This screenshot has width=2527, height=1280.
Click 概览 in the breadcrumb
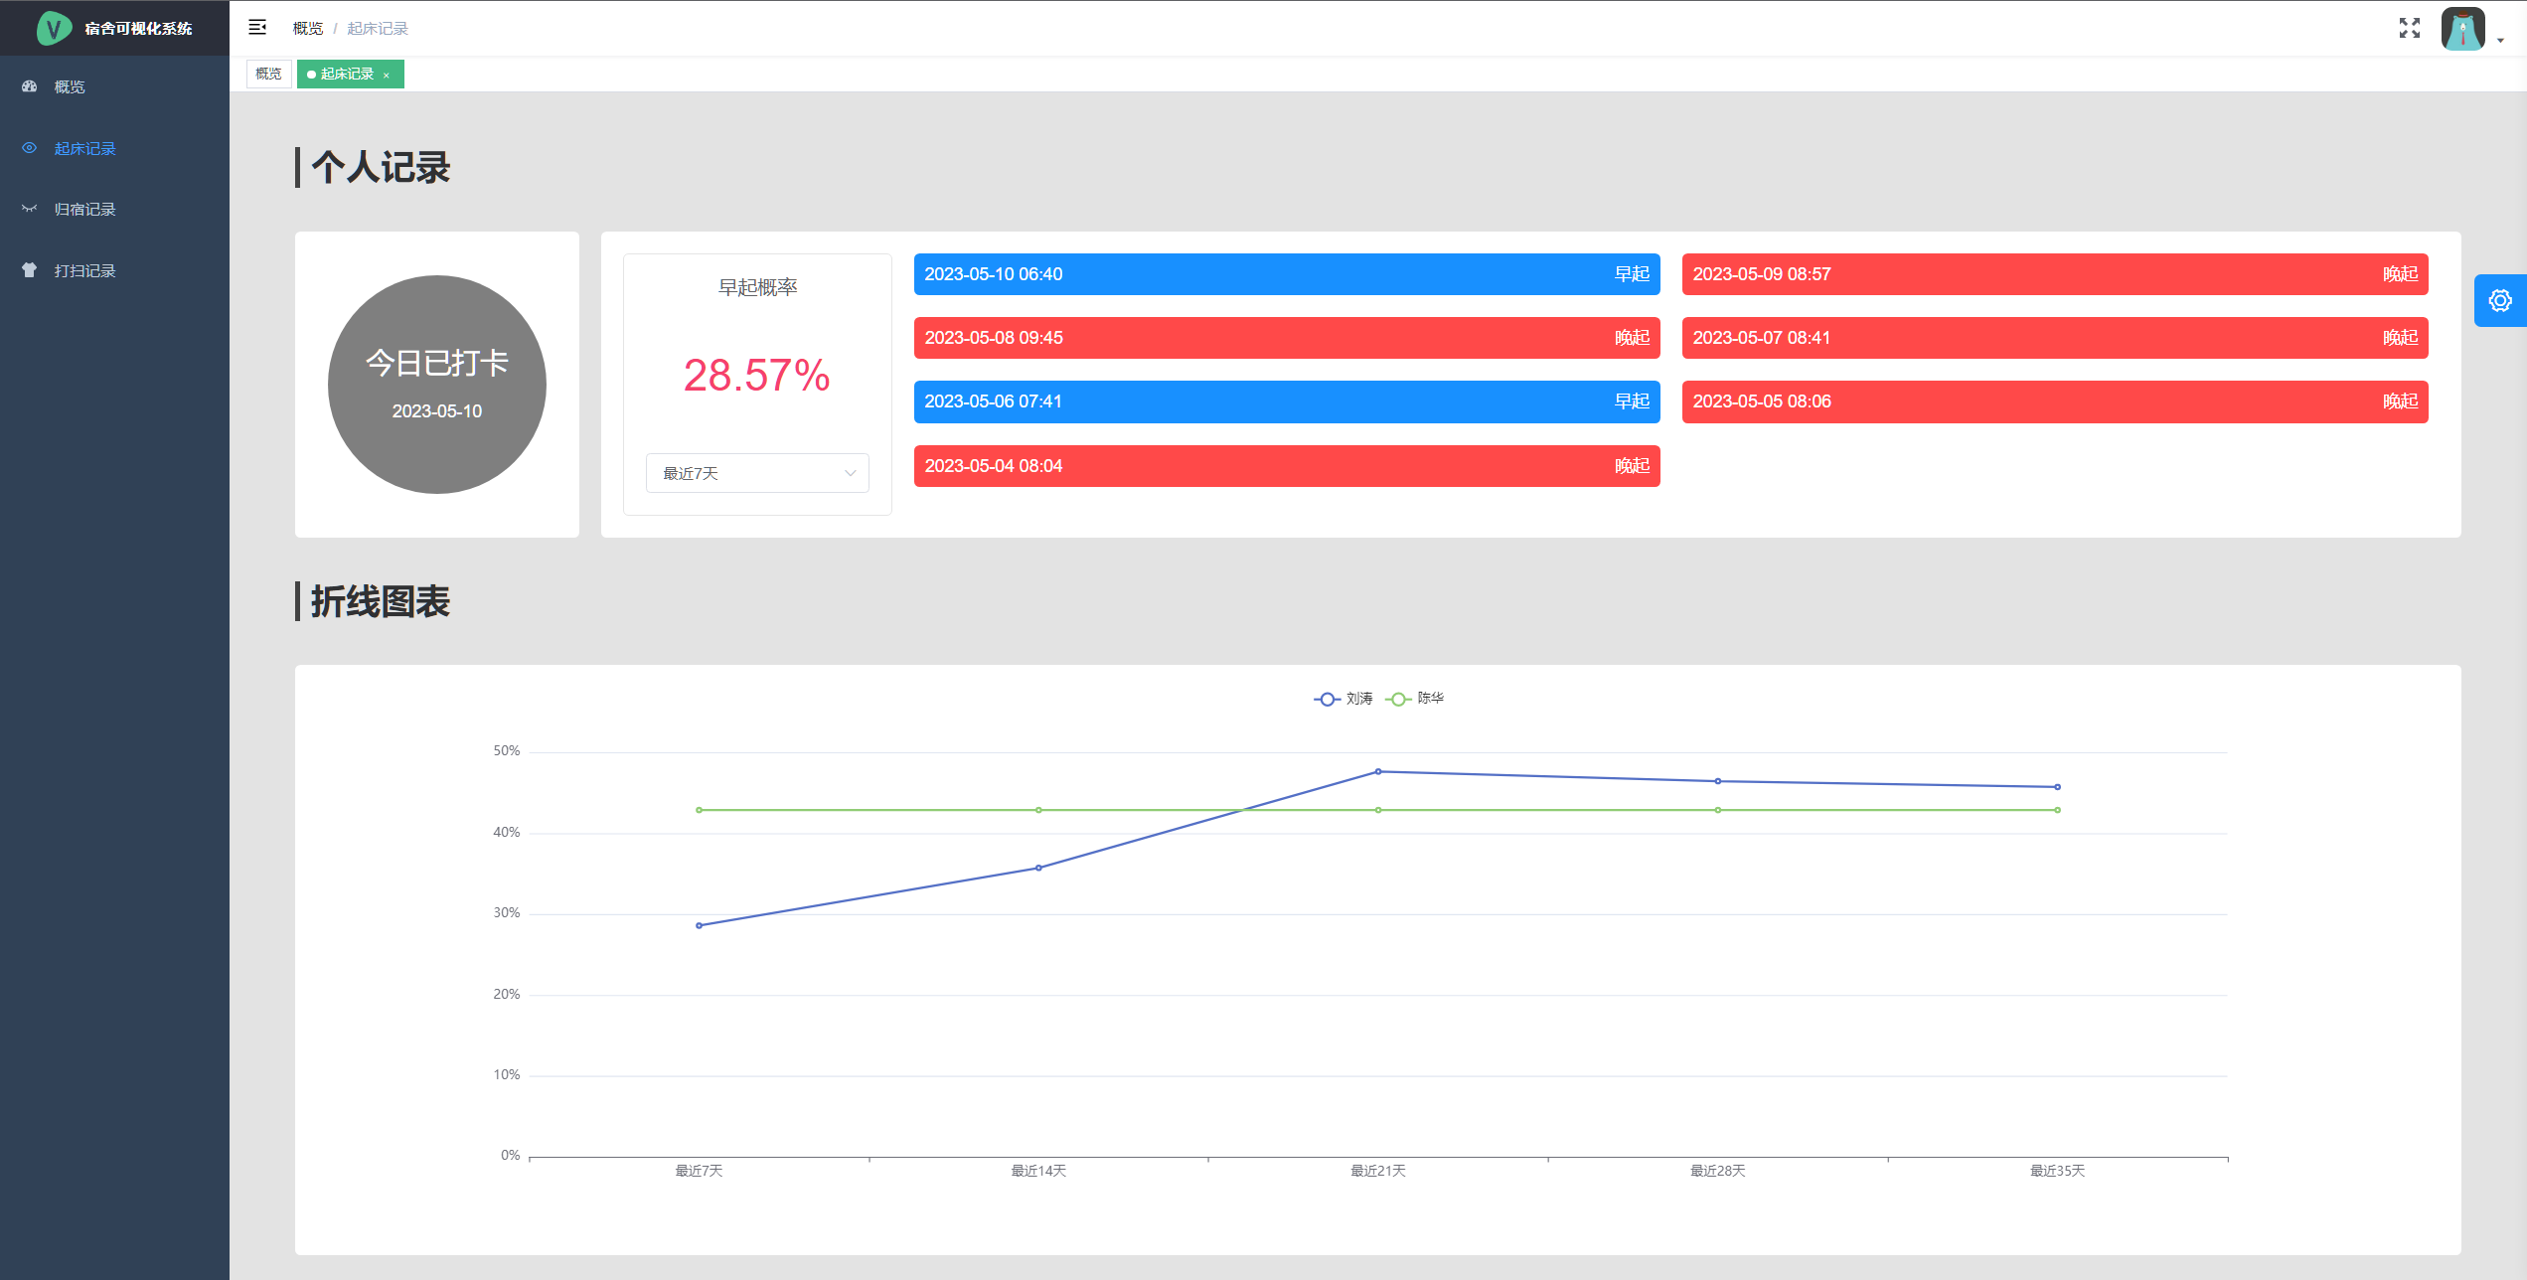[x=307, y=28]
